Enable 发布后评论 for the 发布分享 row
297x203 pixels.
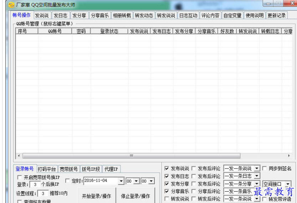[x=194, y=184]
